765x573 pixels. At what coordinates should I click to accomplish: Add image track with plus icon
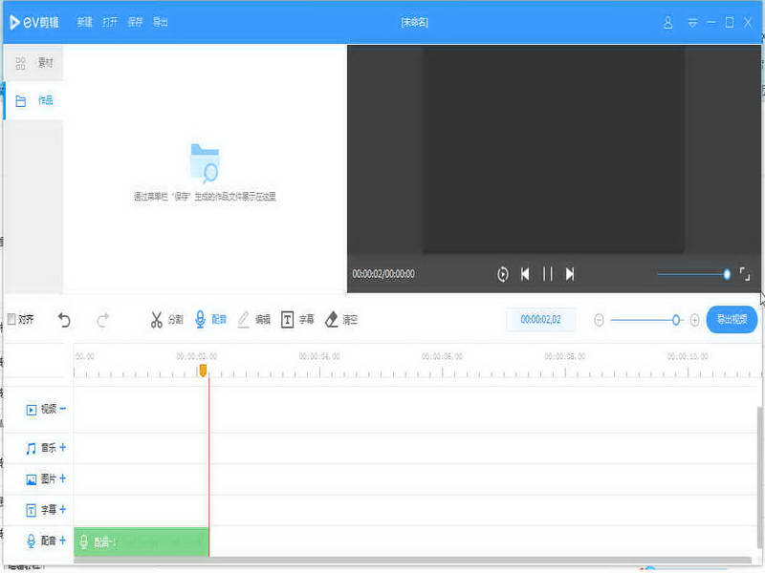click(x=62, y=478)
